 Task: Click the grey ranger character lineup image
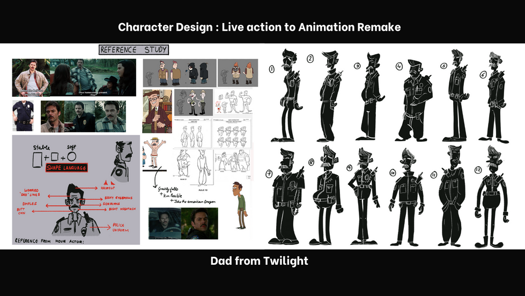click(194, 102)
